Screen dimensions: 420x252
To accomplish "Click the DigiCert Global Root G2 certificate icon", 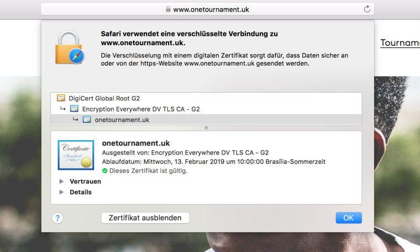I will (x=61, y=98).
